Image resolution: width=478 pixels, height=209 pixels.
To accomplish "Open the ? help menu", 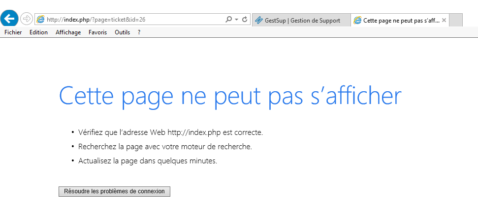I will [139, 32].
